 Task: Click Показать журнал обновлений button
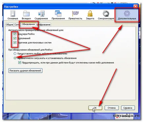[25, 71]
